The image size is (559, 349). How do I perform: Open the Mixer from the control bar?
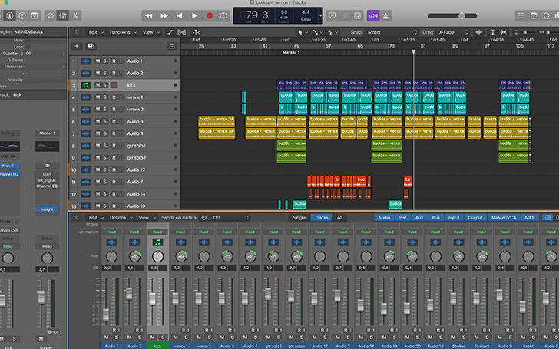[x=62, y=15]
